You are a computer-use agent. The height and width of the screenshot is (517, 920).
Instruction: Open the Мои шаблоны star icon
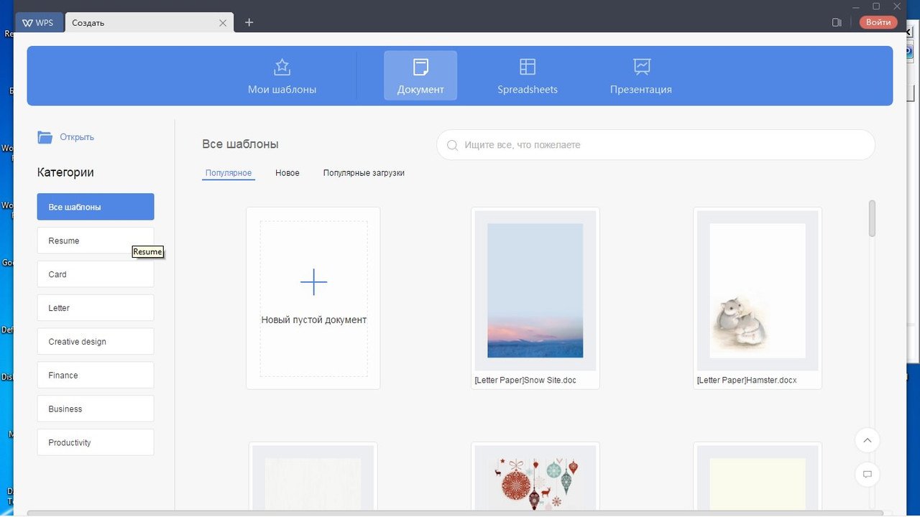[282, 67]
